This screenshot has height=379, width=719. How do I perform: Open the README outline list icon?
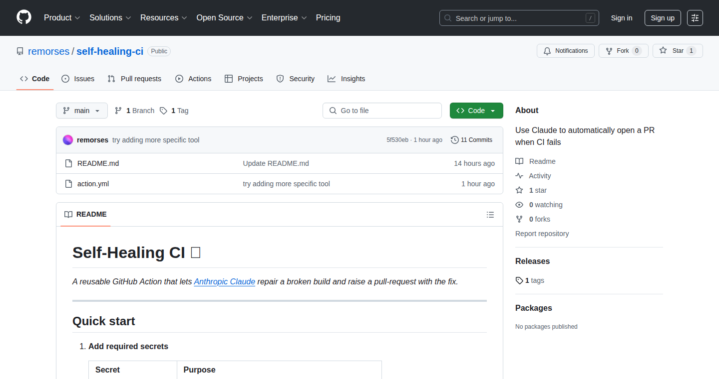click(490, 215)
